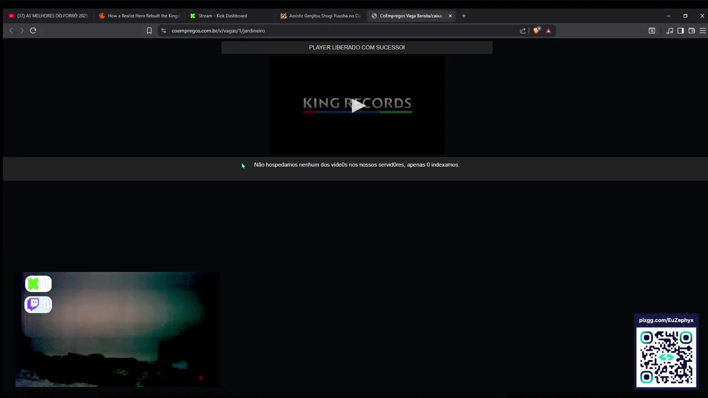Switch to Stream - Kick Dashboard tab
The width and height of the screenshot is (708, 398).
(230, 15)
